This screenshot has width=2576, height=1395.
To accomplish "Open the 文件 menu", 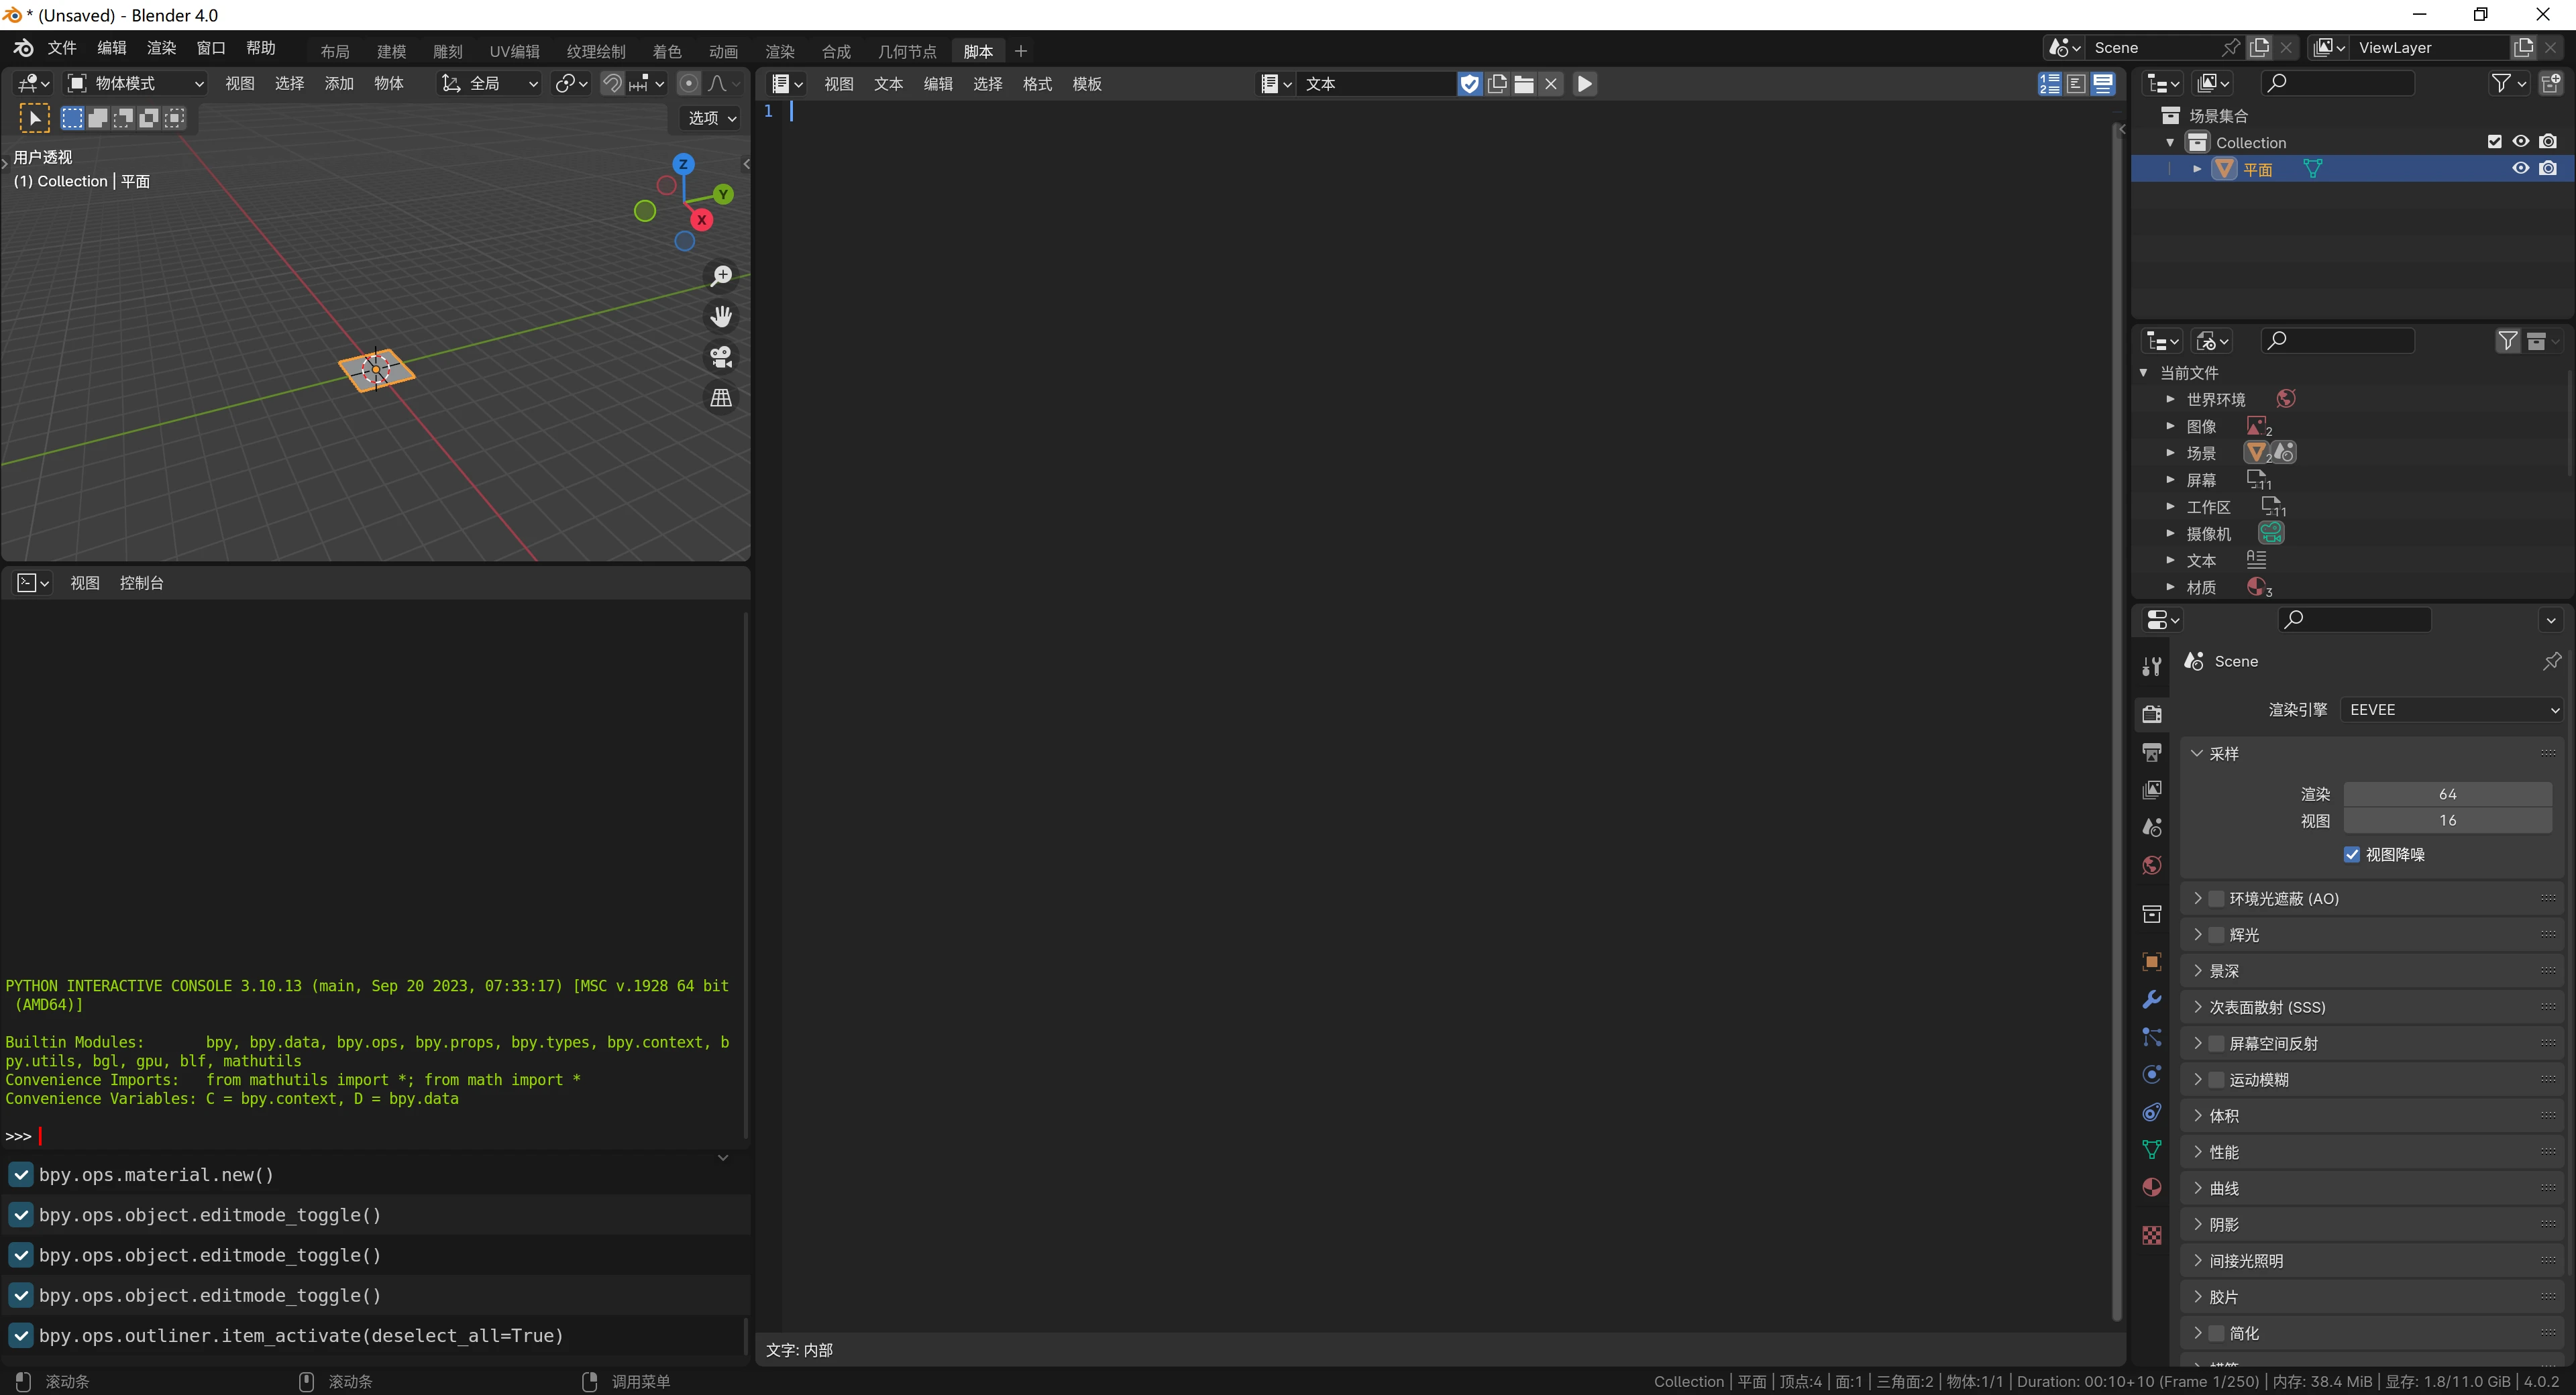I will click(61, 48).
